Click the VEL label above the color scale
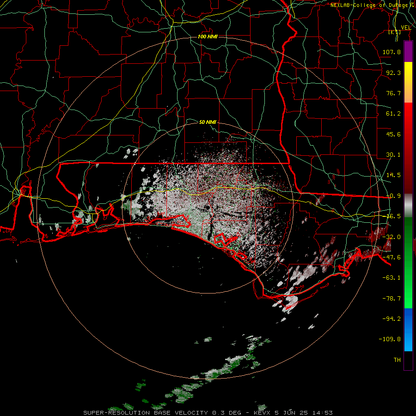Viewport: 416px width, 416px height. click(x=406, y=28)
